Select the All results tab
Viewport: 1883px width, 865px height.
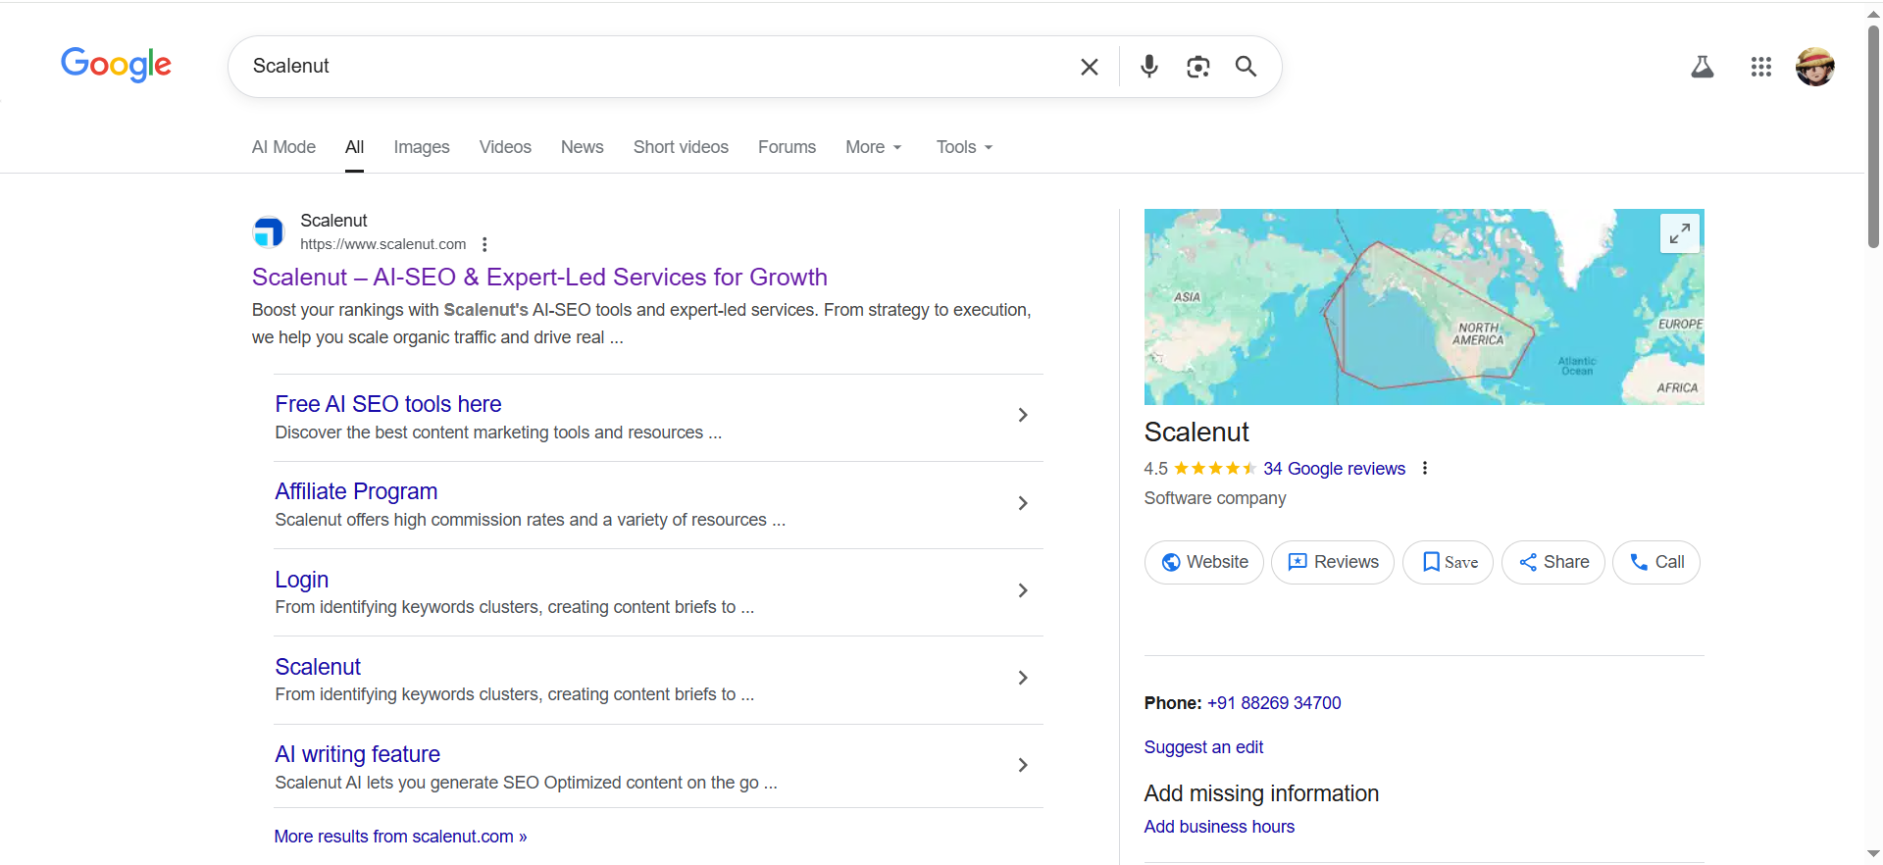tap(354, 147)
